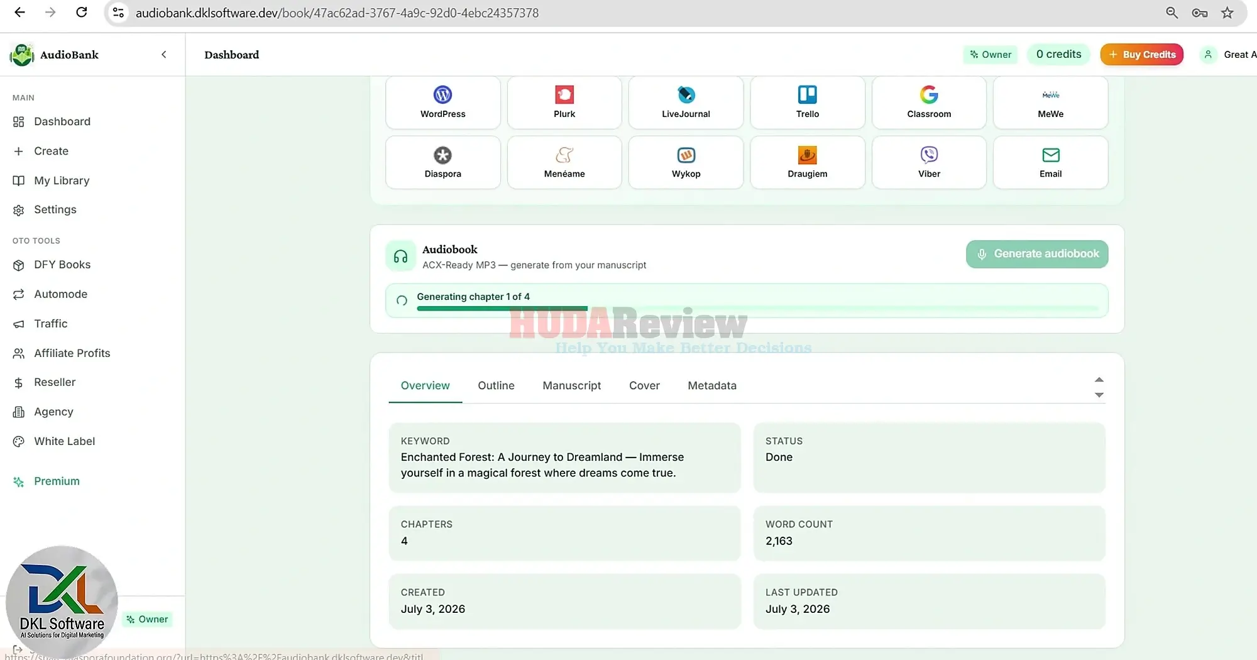Click the Owner badge in the header

(x=991, y=55)
